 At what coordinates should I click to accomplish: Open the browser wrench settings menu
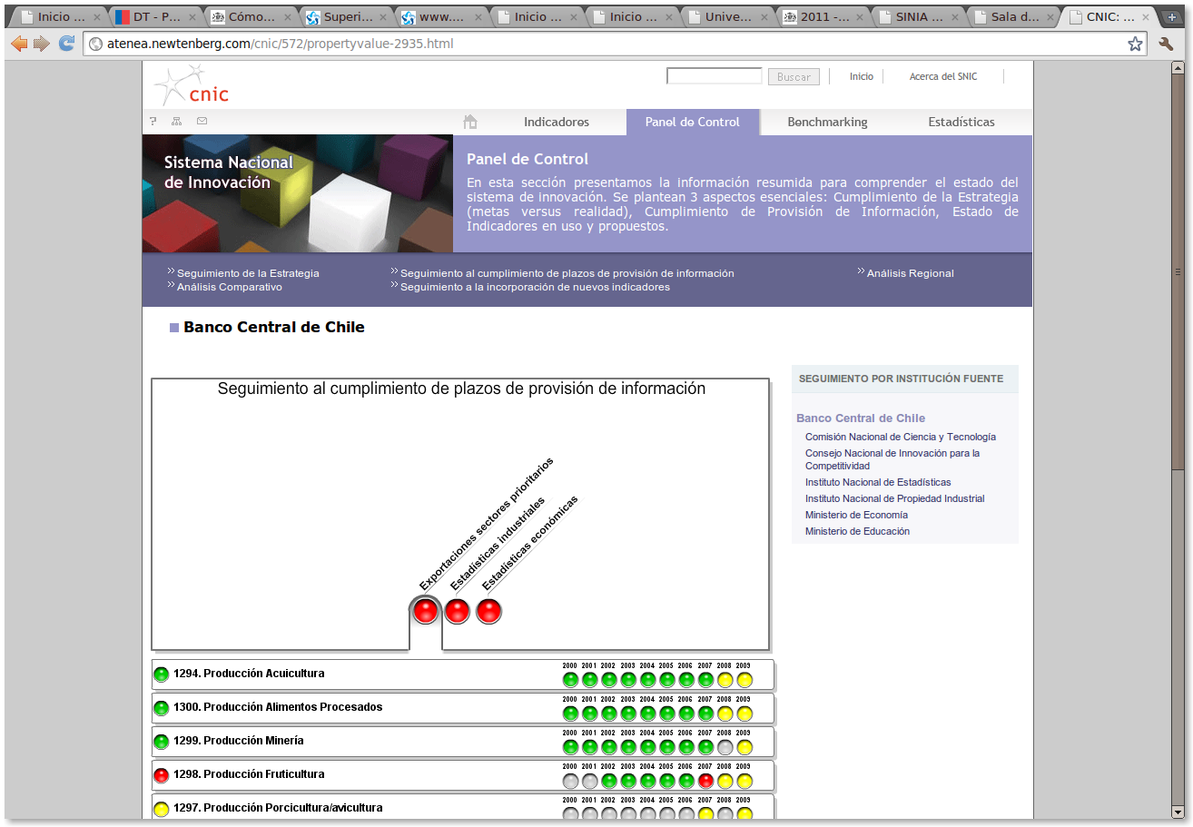1167,44
